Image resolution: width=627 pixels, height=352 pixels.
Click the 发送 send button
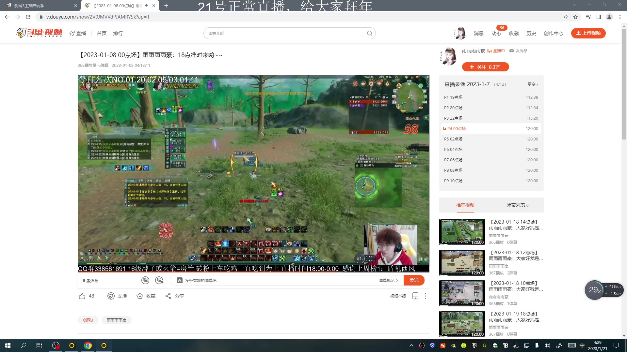414,280
